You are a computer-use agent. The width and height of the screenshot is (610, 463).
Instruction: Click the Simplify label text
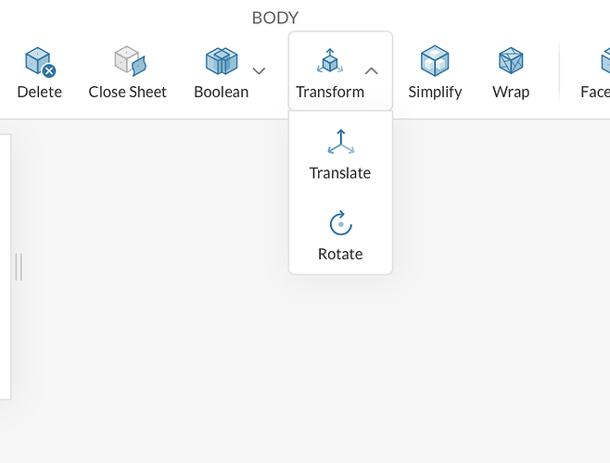click(435, 92)
